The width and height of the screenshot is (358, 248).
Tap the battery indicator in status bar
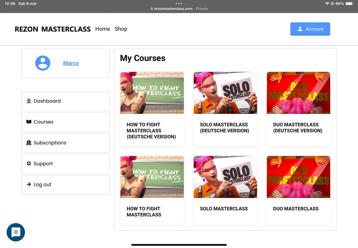point(349,4)
